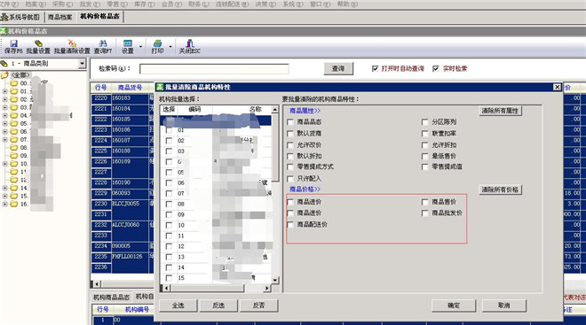The height and width of the screenshot is (325, 586).
Task: Uncheck 打开时自动查询 option
Action: [375, 68]
